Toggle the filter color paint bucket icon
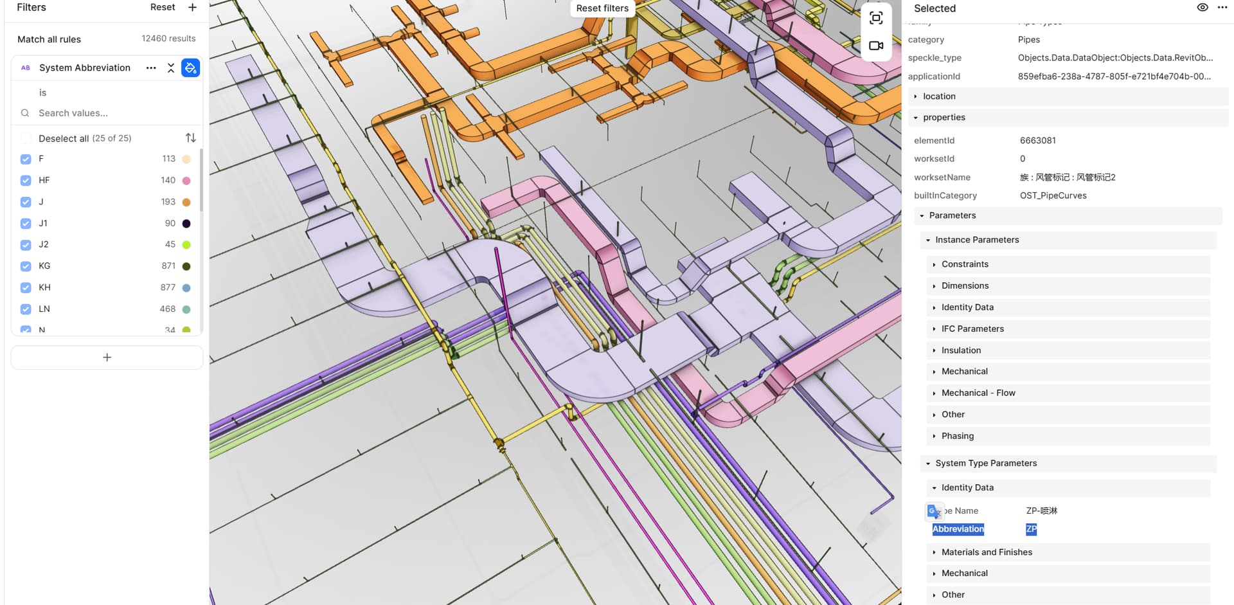Screen dimensions: 1234x605 pyautogui.click(x=190, y=68)
